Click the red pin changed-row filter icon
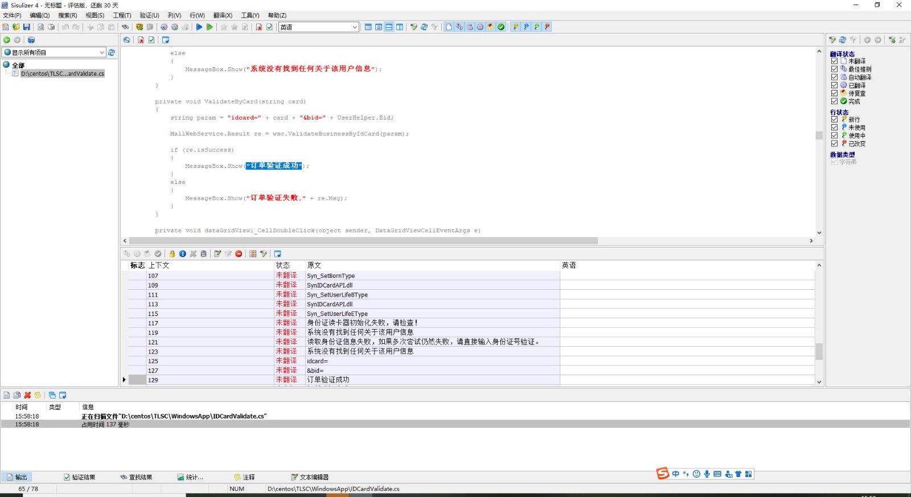911x497 pixels. (547, 27)
